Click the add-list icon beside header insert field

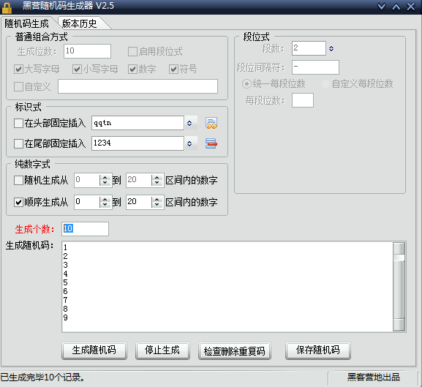point(211,123)
